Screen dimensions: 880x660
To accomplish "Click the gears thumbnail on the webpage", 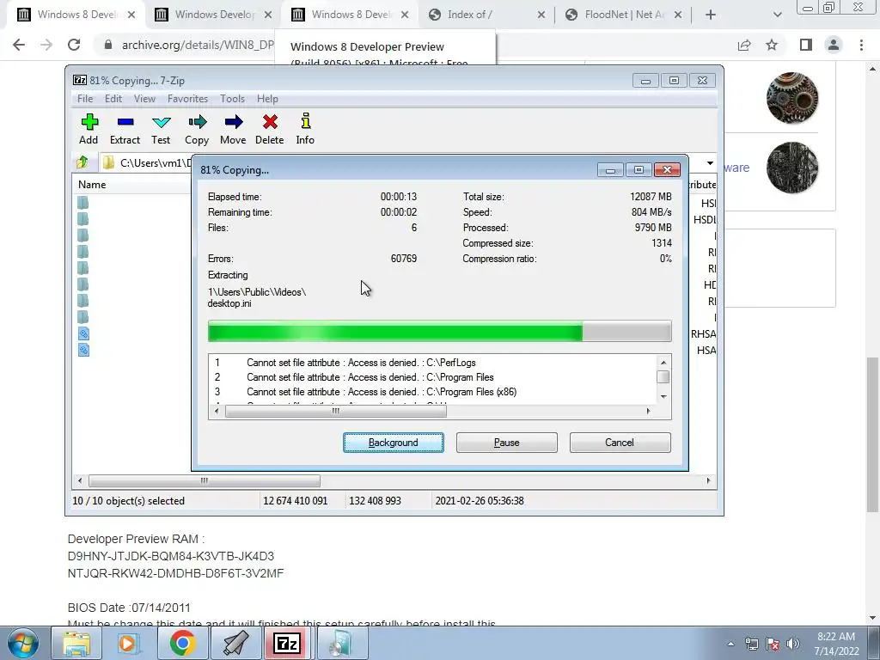I will click(791, 98).
